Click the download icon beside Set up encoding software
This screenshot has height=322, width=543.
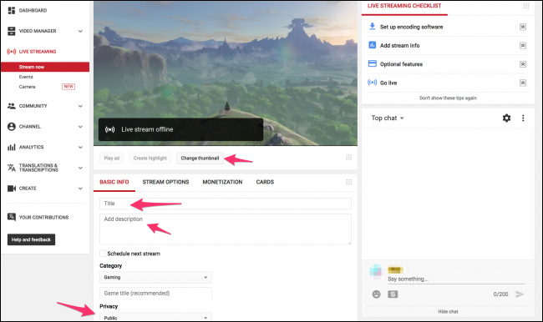373,27
